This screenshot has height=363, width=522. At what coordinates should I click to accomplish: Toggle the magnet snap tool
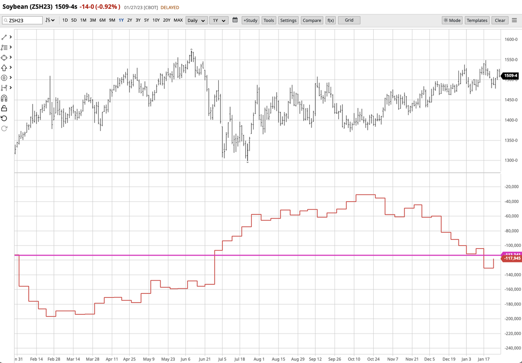[x=4, y=98]
